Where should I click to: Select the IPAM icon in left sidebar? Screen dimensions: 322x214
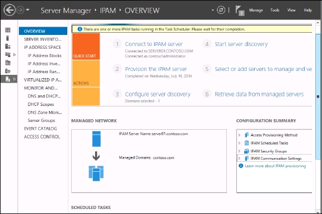point(8,79)
